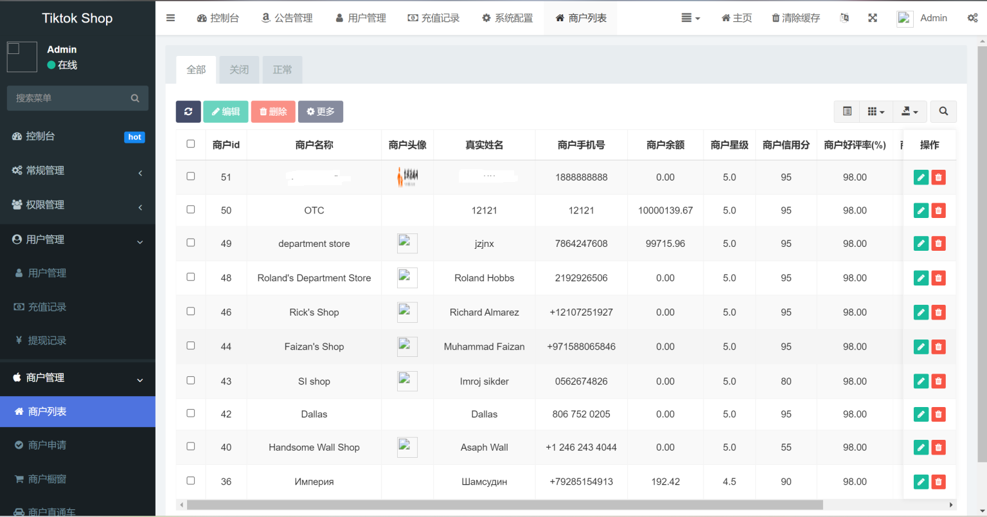This screenshot has height=517, width=987.
Task: Switch to the 关闭 tab
Action: [239, 70]
